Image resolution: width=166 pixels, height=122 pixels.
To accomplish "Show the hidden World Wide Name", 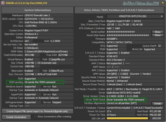I will point(158,35).
